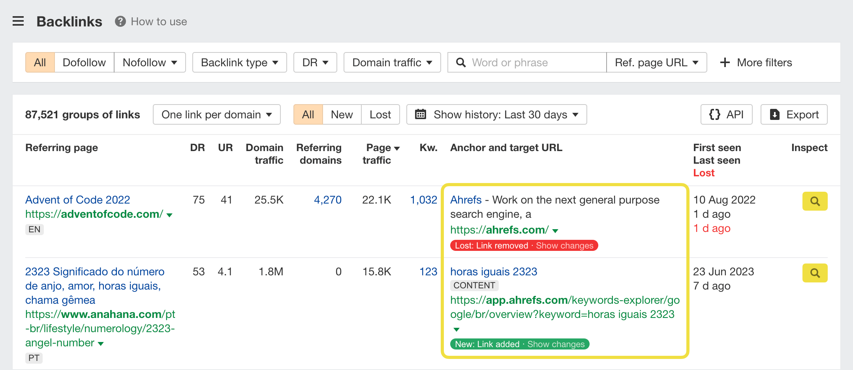Click the How to use help icon
The height and width of the screenshot is (370, 853).
120,21
